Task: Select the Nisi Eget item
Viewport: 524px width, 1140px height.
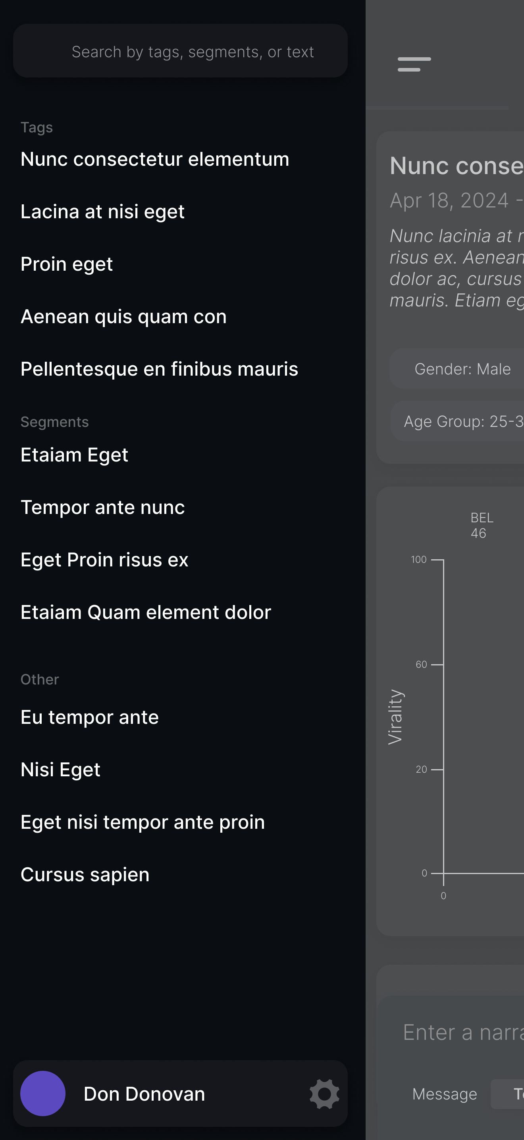Action: tap(60, 770)
